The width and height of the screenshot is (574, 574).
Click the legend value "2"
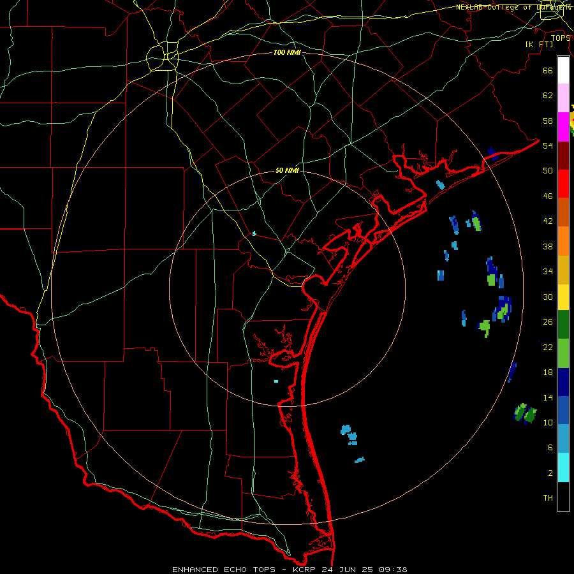[550, 473]
